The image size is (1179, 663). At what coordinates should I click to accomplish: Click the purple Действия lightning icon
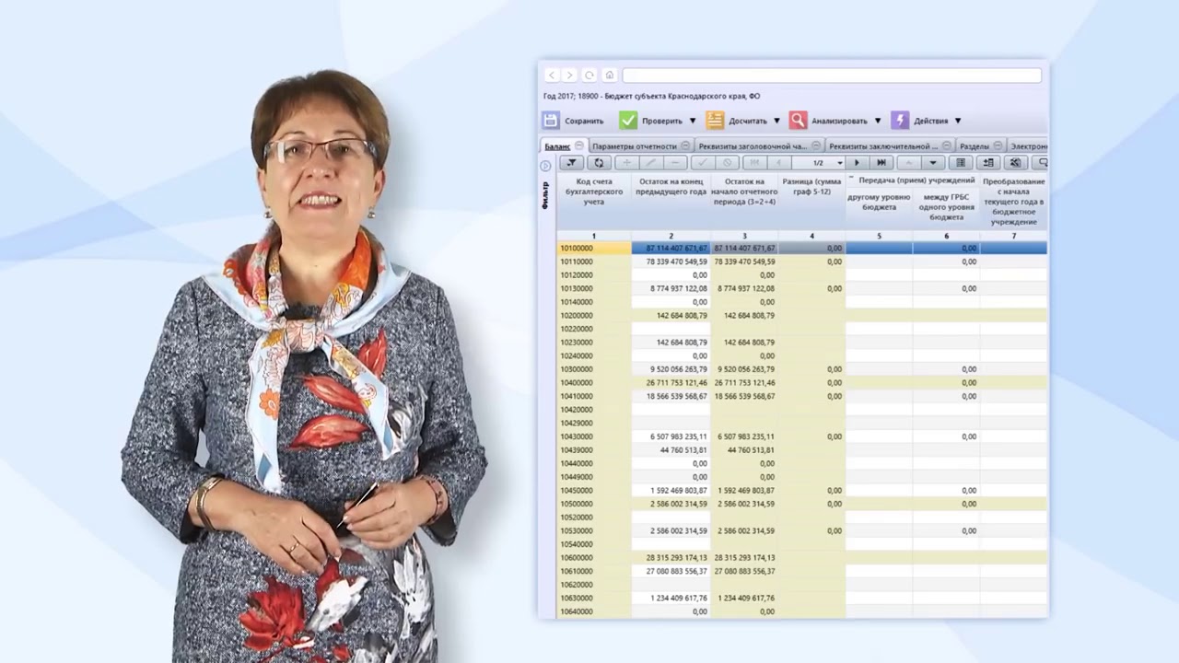click(900, 121)
